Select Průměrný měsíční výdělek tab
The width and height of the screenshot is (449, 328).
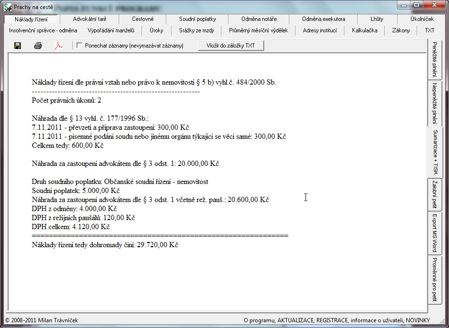[x=258, y=30]
